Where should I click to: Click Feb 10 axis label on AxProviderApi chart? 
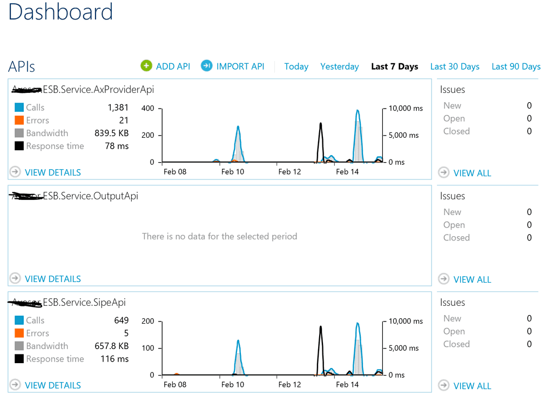232,172
